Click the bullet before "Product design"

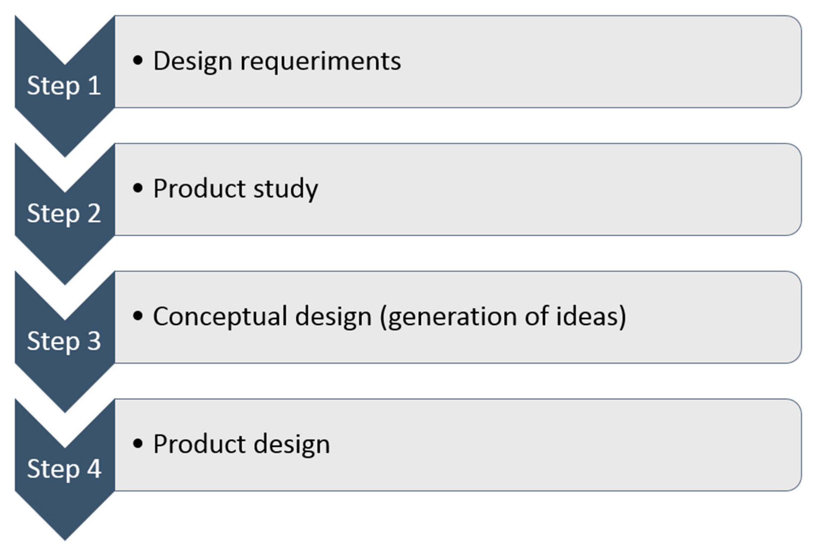138,443
